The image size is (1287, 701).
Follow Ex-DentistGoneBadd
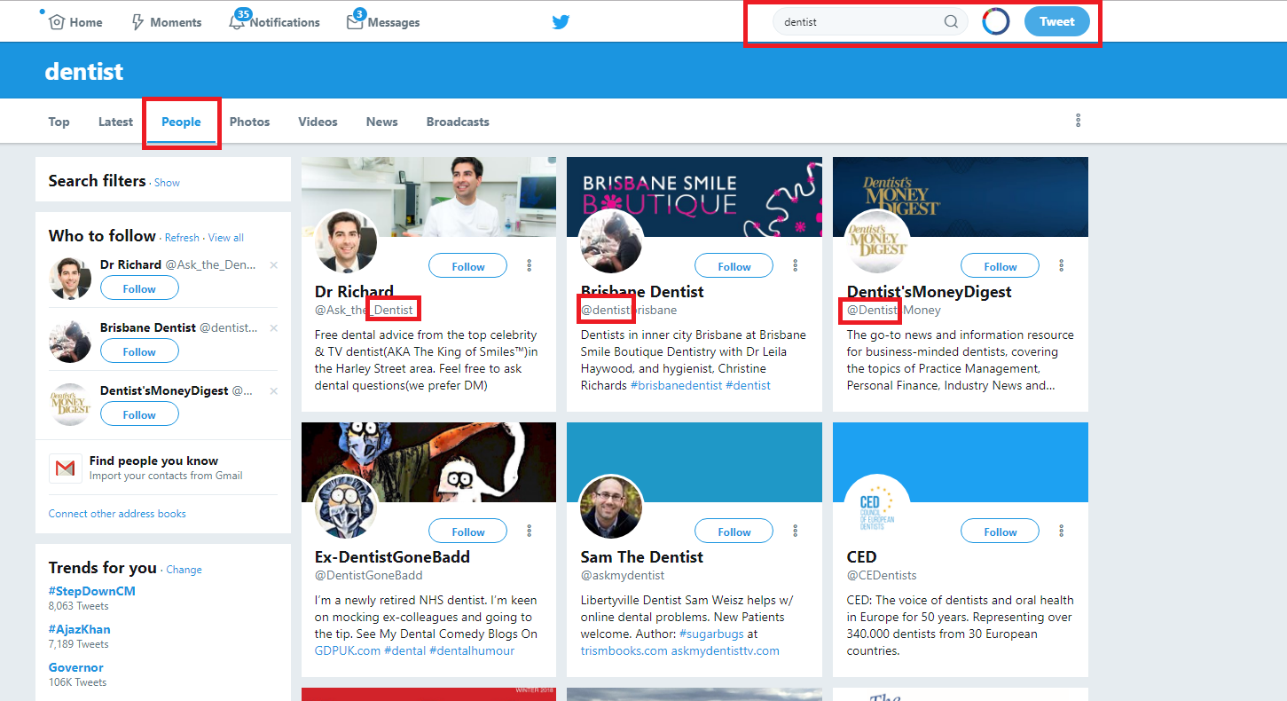(468, 532)
